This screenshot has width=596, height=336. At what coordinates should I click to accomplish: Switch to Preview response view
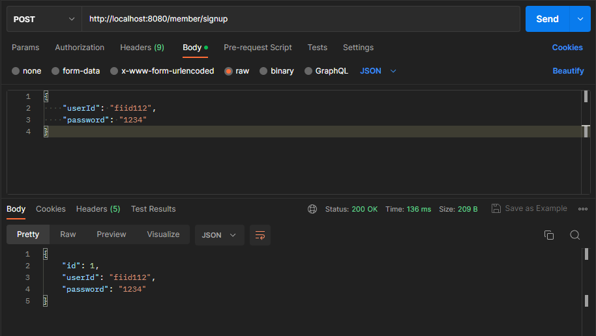tap(112, 234)
